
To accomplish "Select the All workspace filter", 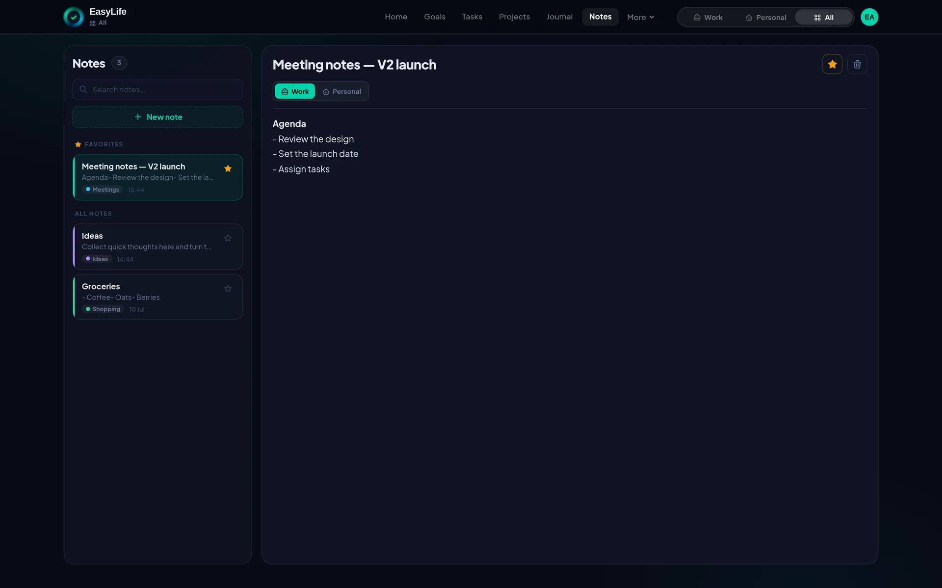I will pos(824,17).
